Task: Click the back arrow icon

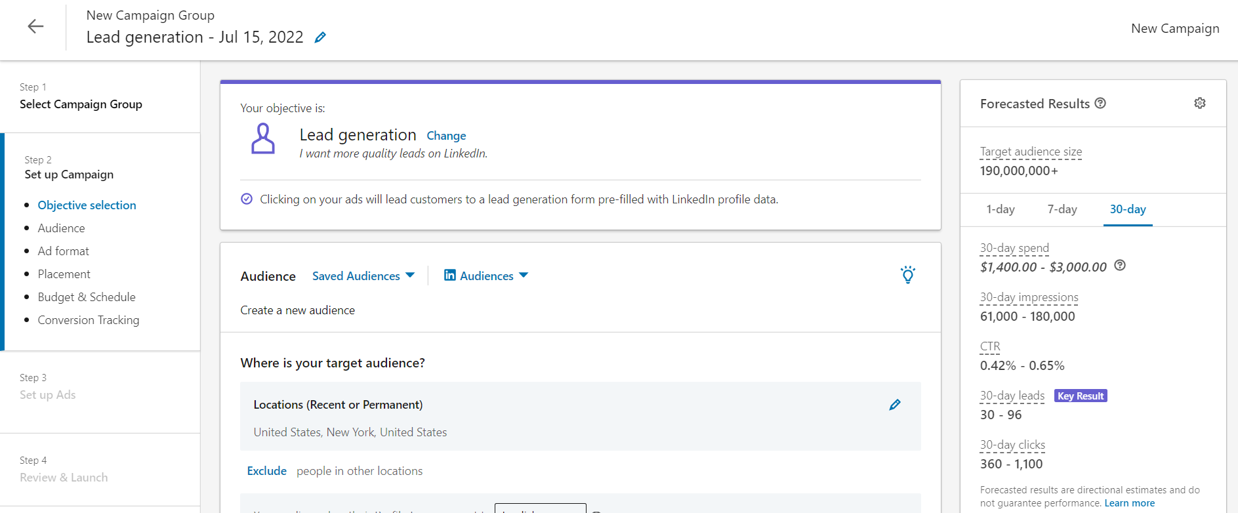Action: [35, 26]
